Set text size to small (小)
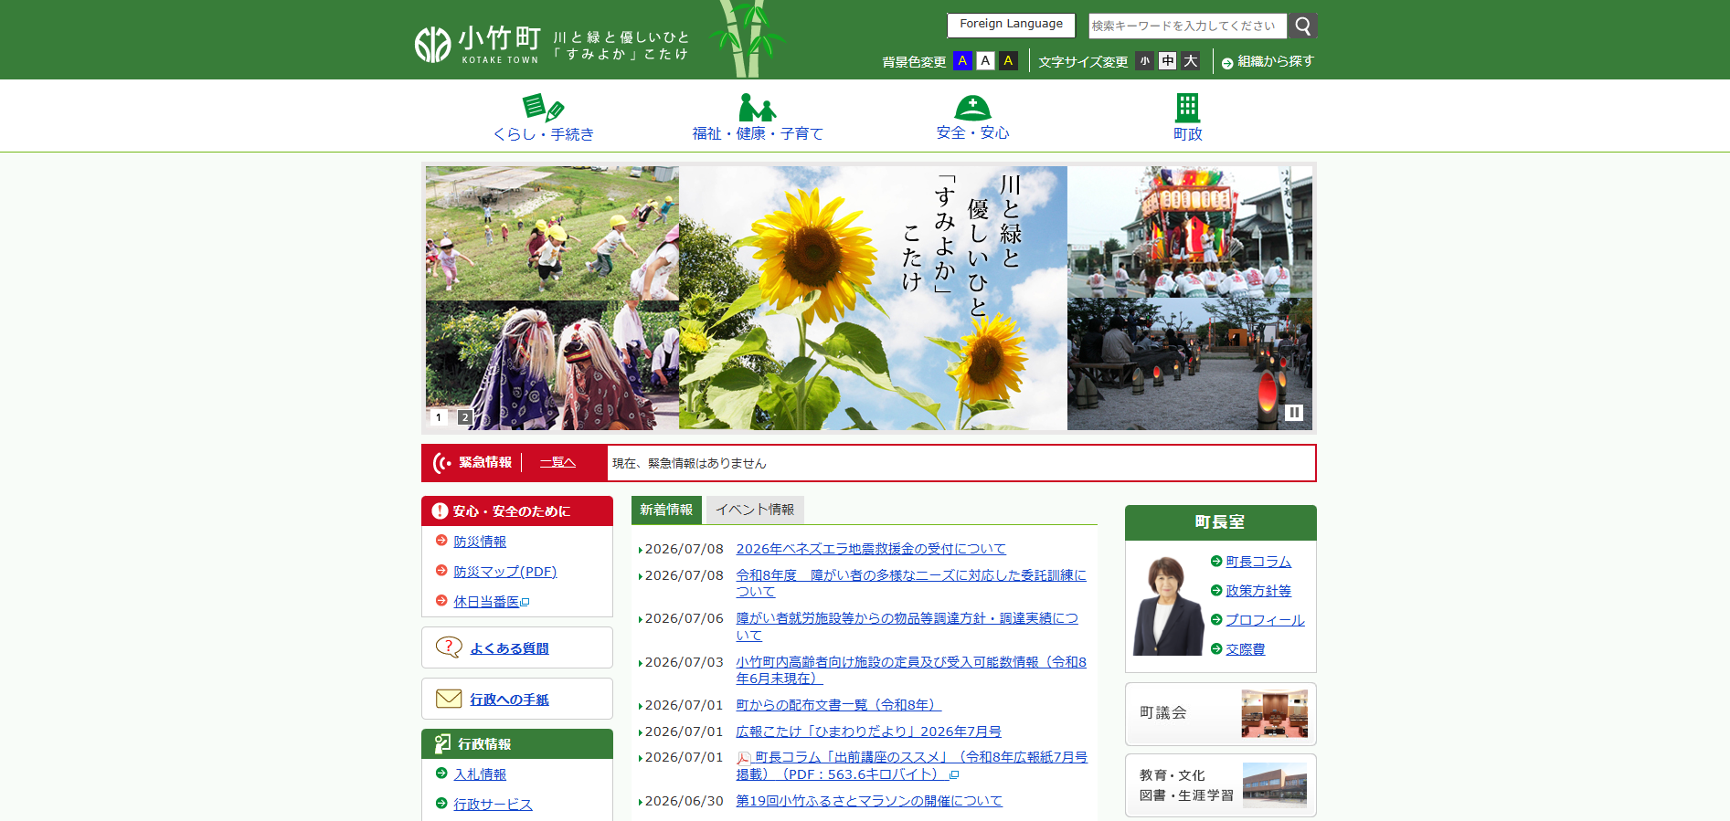Viewport: 1730px width, 821px height. tap(1145, 61)
